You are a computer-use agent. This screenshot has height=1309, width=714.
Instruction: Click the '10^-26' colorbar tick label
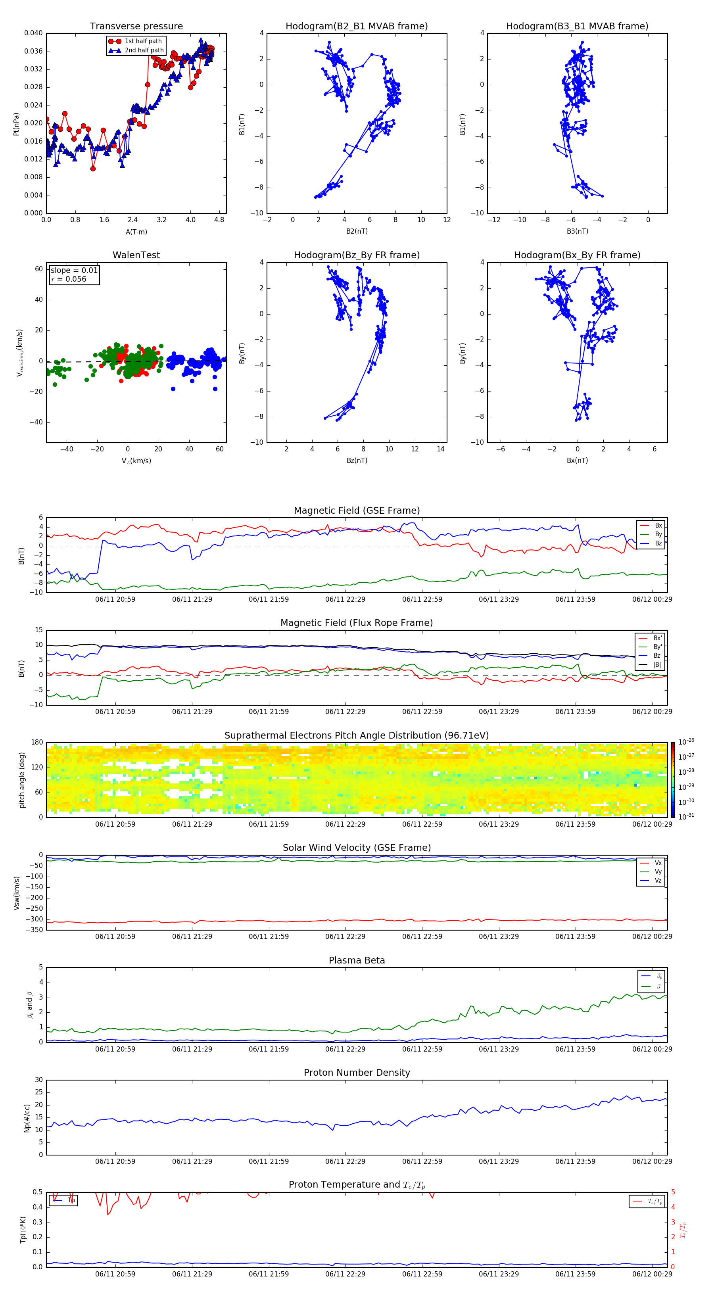(x=686, y=742)
